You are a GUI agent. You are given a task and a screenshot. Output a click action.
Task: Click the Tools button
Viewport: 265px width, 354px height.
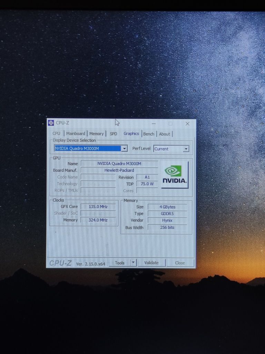pyautogui.click(x=120, y=263)
